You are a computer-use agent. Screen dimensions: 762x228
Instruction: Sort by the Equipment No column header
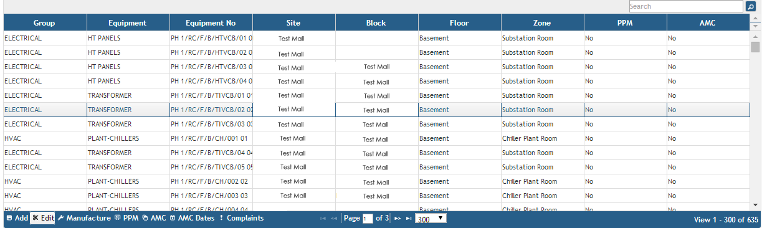tap(211, 22)
